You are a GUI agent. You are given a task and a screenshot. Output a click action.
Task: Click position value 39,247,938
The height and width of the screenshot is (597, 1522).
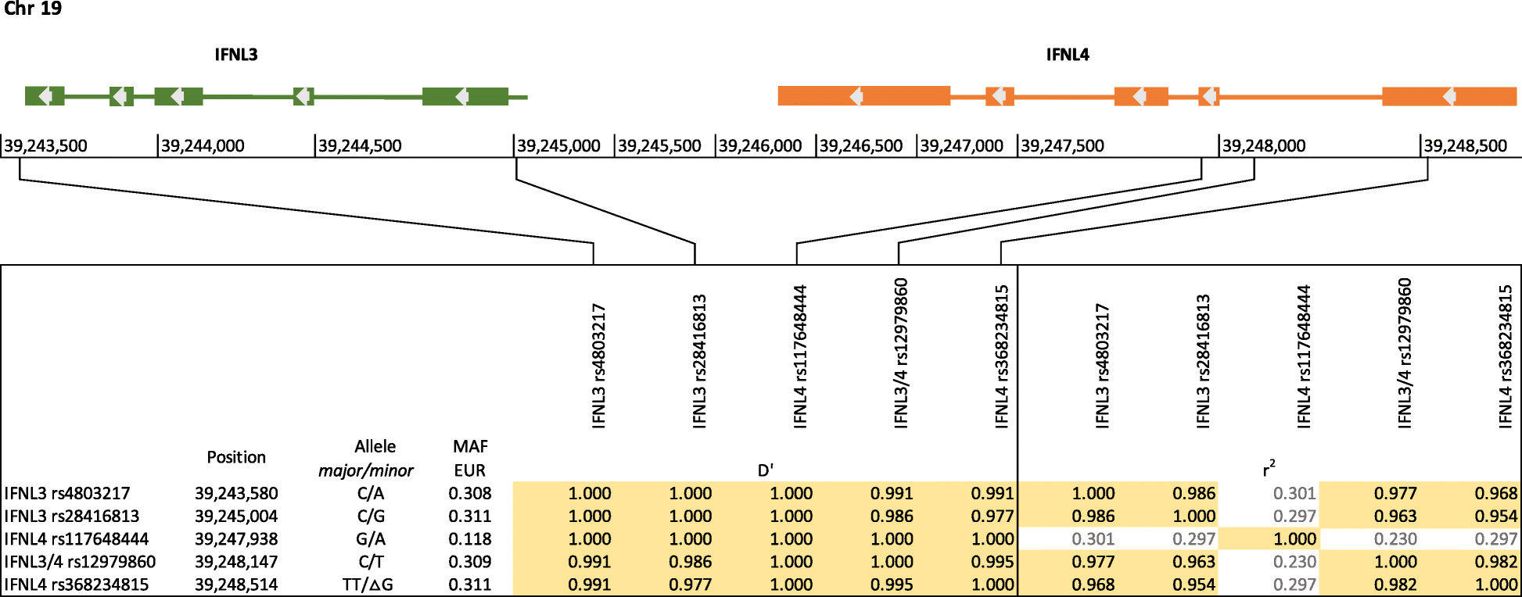click(236, 539)
